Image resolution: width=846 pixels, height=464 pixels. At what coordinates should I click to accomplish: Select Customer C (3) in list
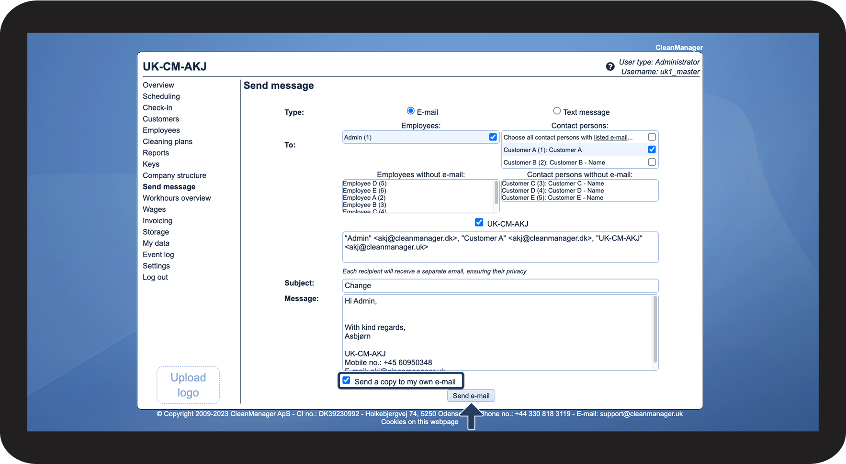553,183
